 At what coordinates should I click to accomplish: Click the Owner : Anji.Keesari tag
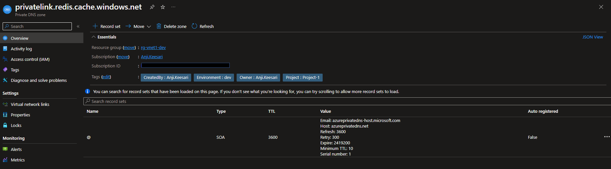click(x=258, y=78)
